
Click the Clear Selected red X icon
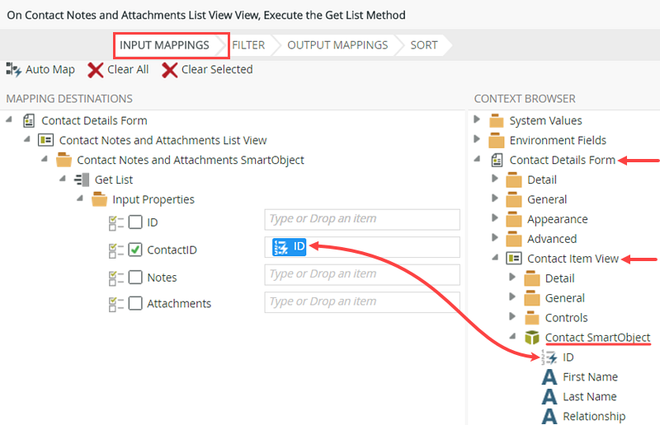pos(170,70)
